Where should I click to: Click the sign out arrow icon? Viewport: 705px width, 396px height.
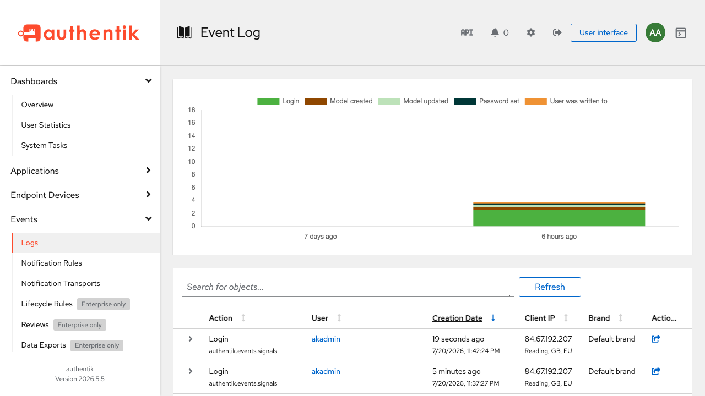coord(557,32)
